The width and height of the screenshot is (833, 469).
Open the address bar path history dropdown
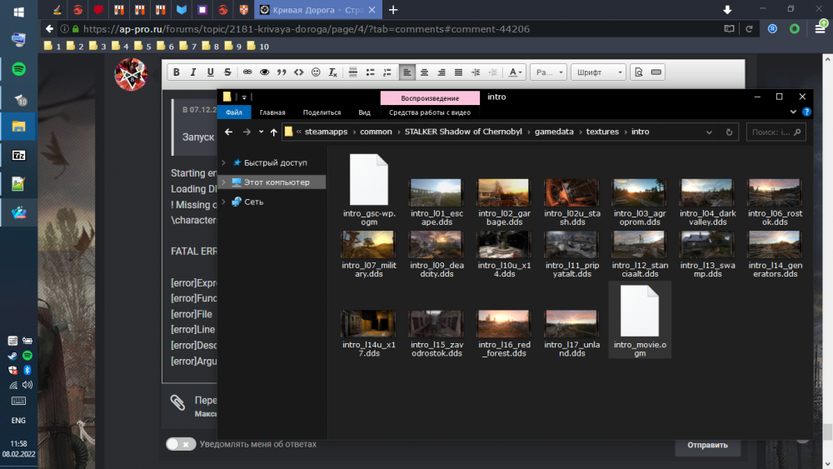(709, 132)
